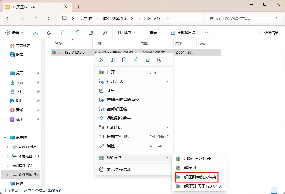Select the file 天正T20 V4.0.zip

pos(136,52)
